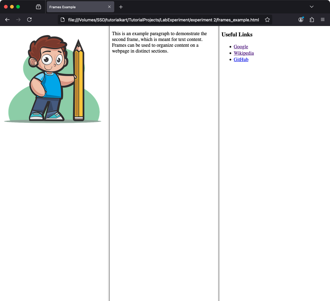This screenshot has width=330, height=301.
Task: Close the Frames Example tab
Action: [109, 7]
